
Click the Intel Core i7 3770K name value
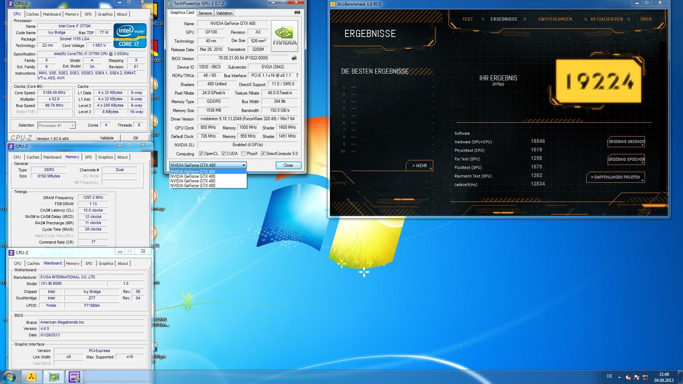click(74, 26)
